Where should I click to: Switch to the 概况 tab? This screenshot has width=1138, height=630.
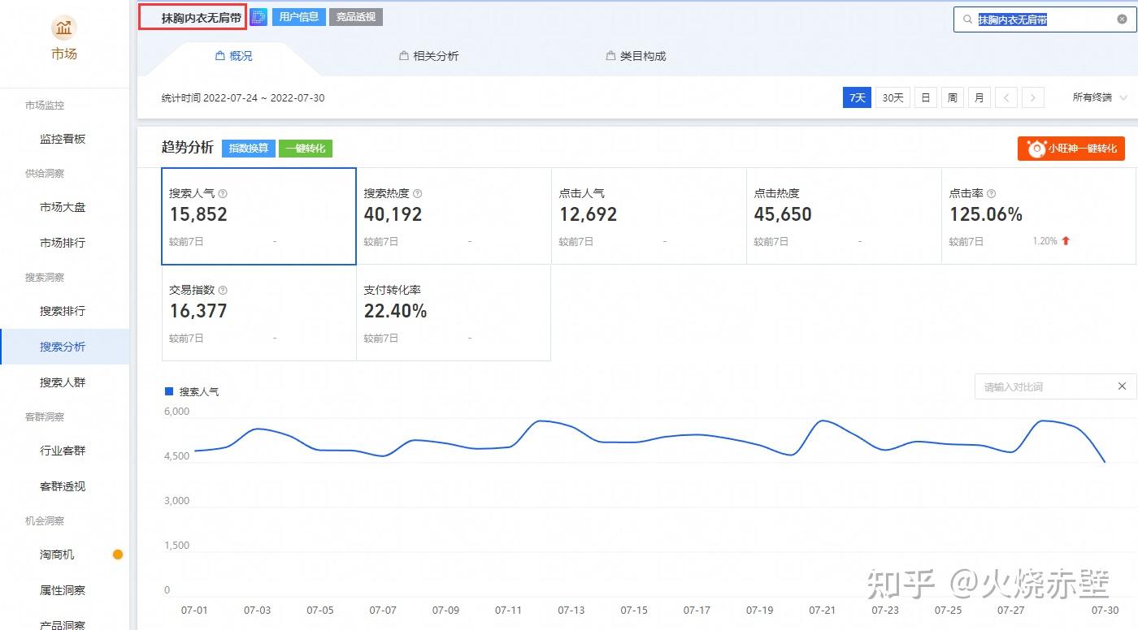click(x=233, y=56)
